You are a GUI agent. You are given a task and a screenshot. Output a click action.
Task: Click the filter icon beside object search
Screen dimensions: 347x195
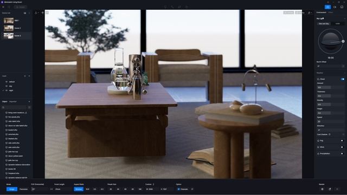[29, 107]
